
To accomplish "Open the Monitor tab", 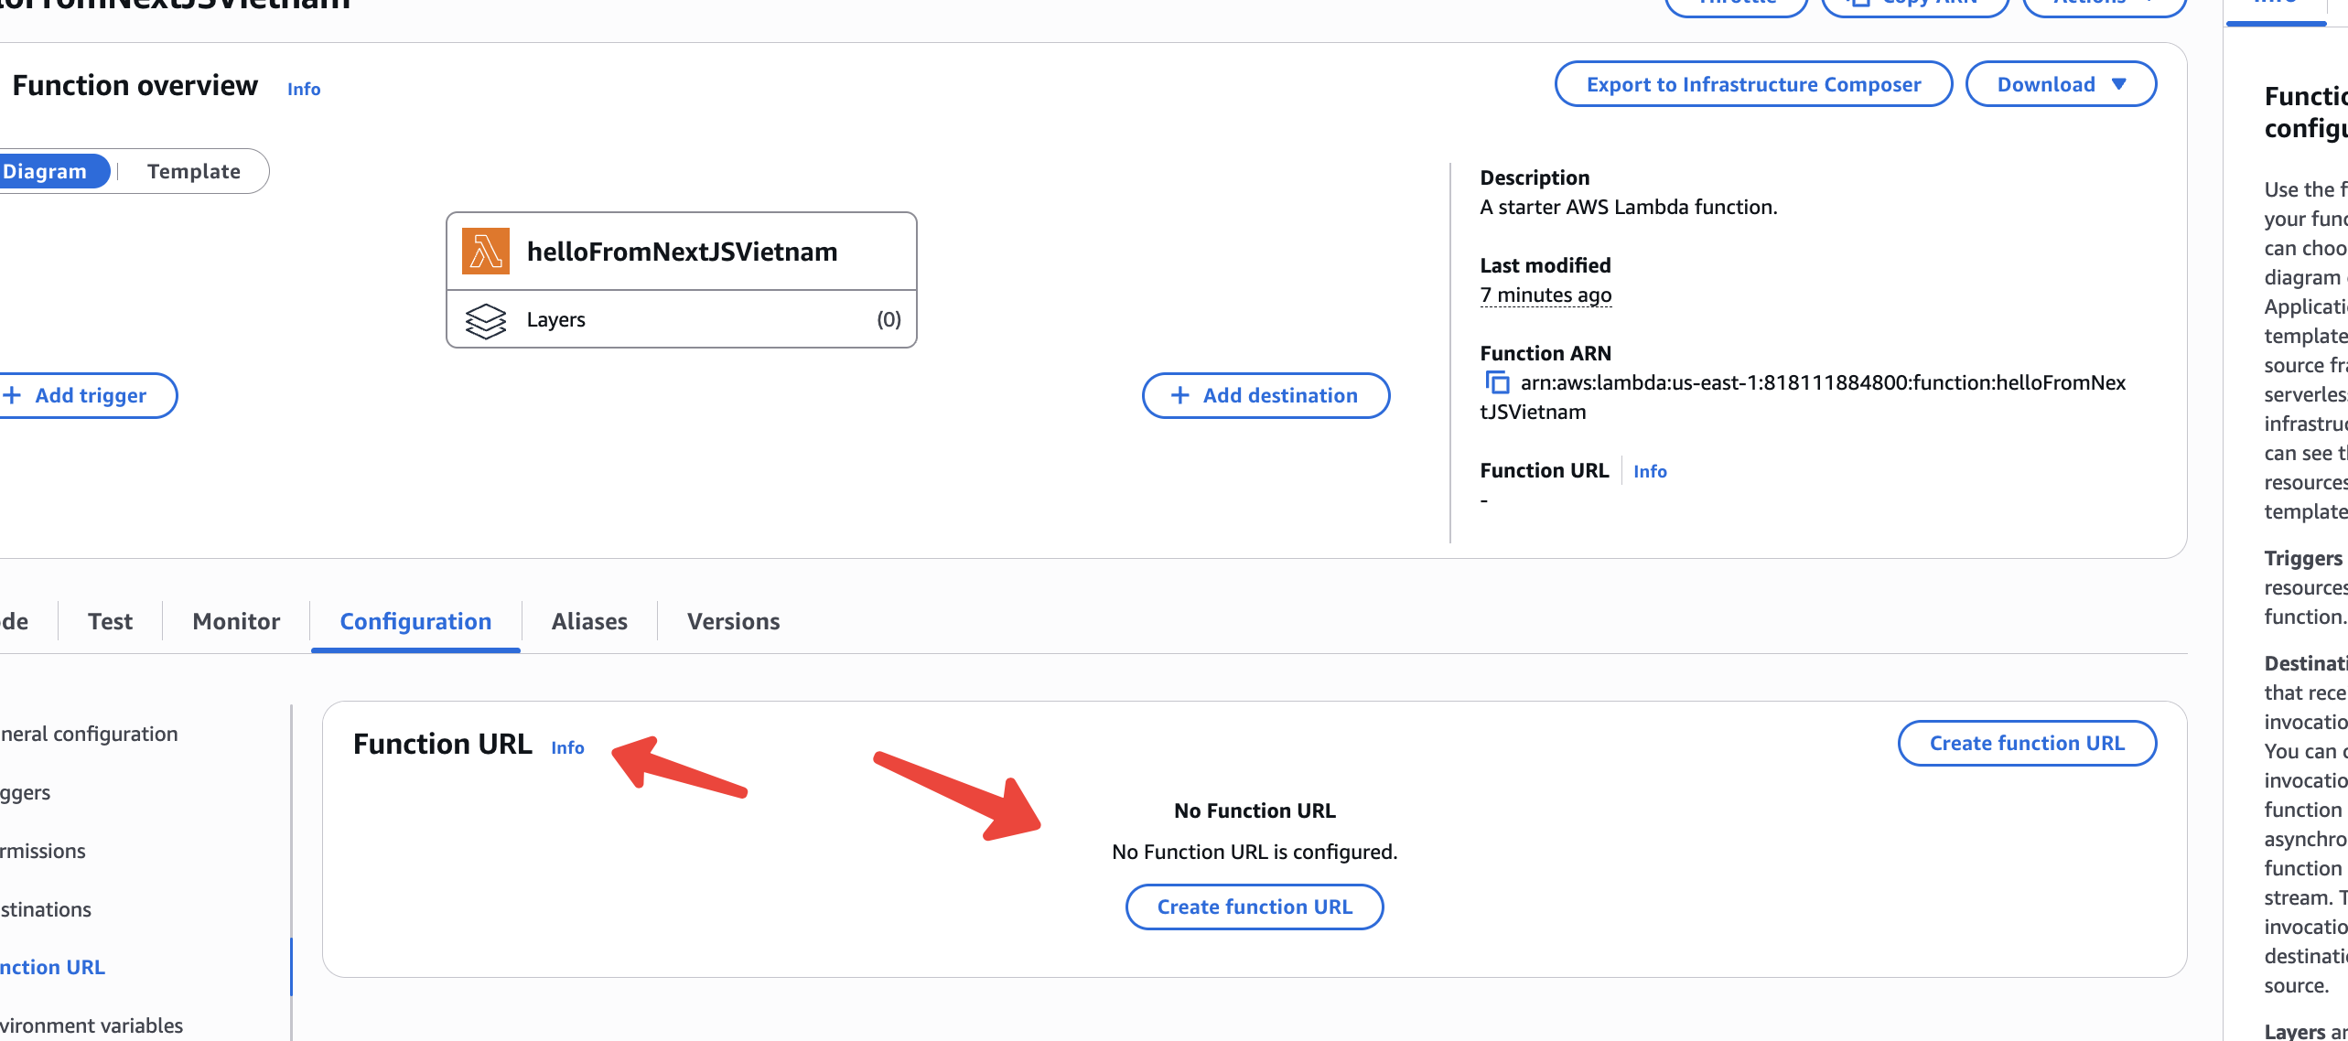I will [236, 622].
